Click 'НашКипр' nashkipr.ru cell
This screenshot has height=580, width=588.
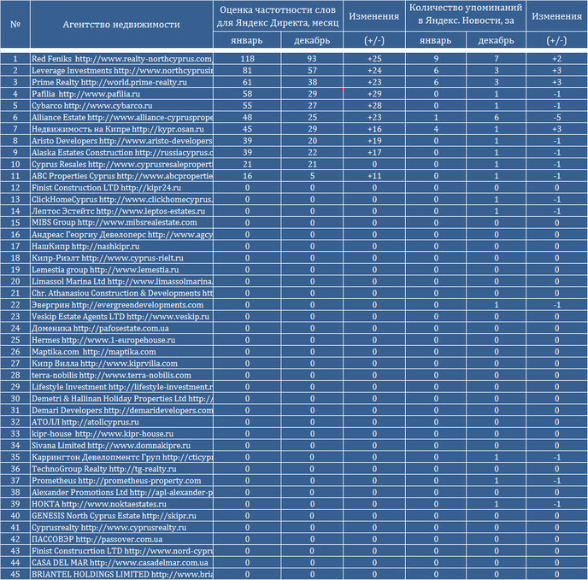[121, 246]
